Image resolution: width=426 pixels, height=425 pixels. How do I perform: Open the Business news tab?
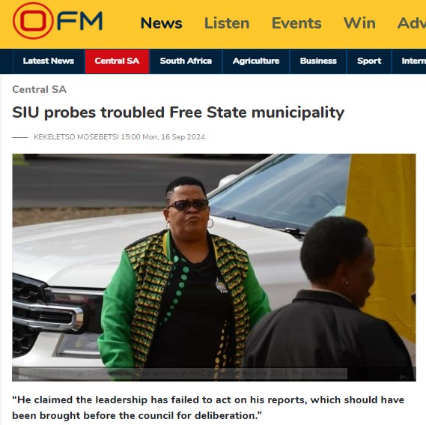click(x=318, y=61)
